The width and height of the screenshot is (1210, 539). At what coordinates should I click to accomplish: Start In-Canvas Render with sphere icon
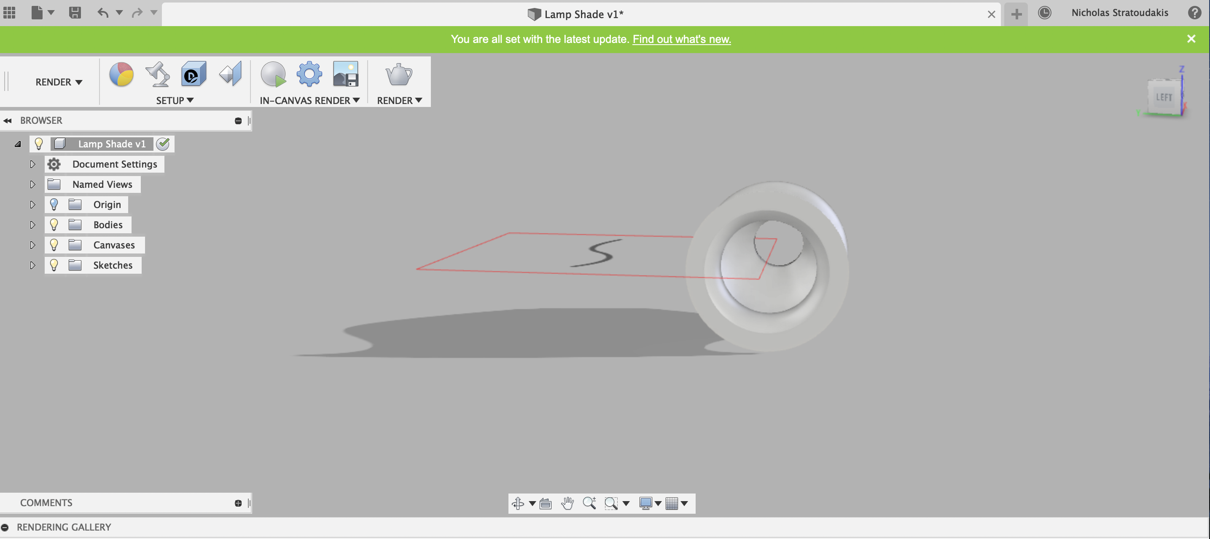(x=273, y=75)
